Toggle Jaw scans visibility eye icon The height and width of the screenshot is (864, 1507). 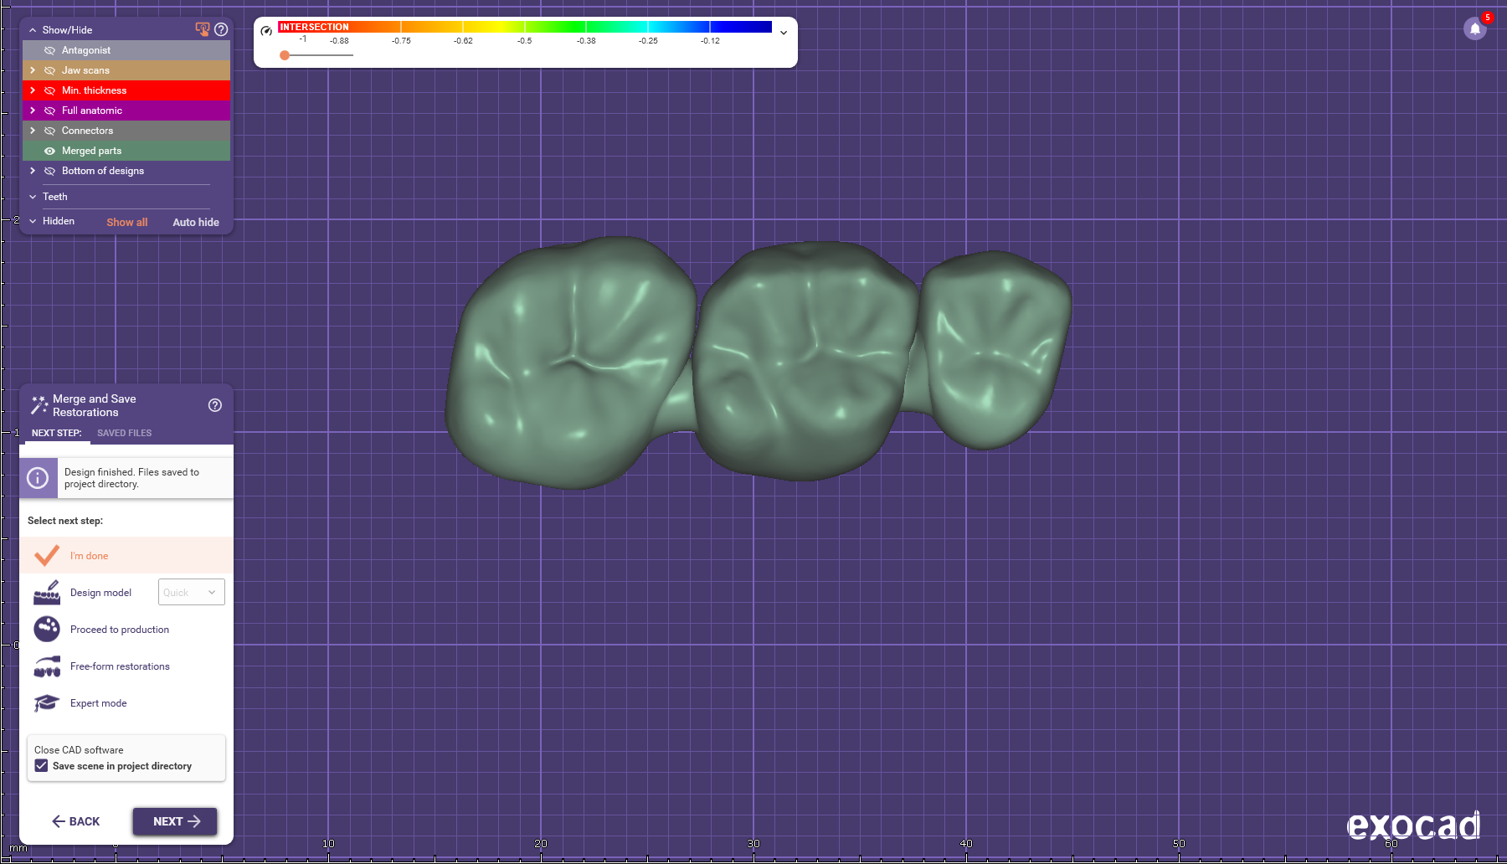(49, 70)
